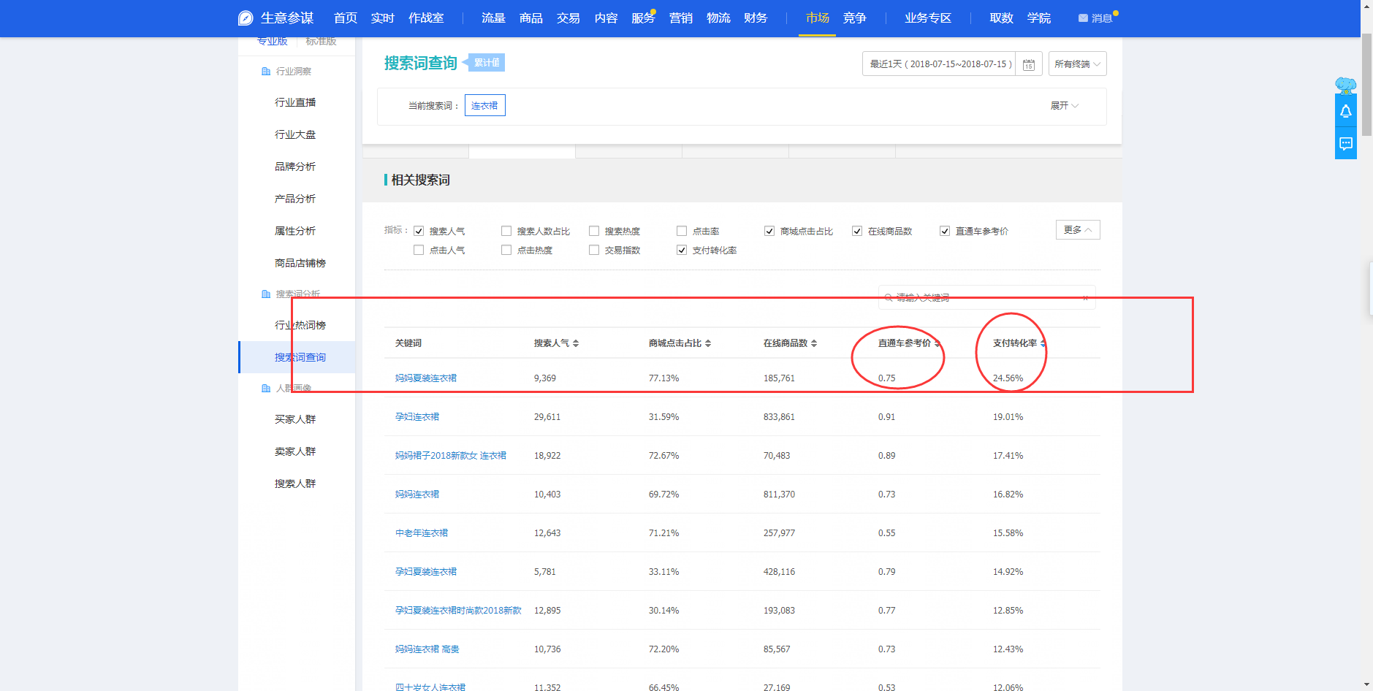Viewport: 1373px width, 691px height.
Task: Open the 学院 menu item
Action: pyautogui.click(x=1038, y=18)
